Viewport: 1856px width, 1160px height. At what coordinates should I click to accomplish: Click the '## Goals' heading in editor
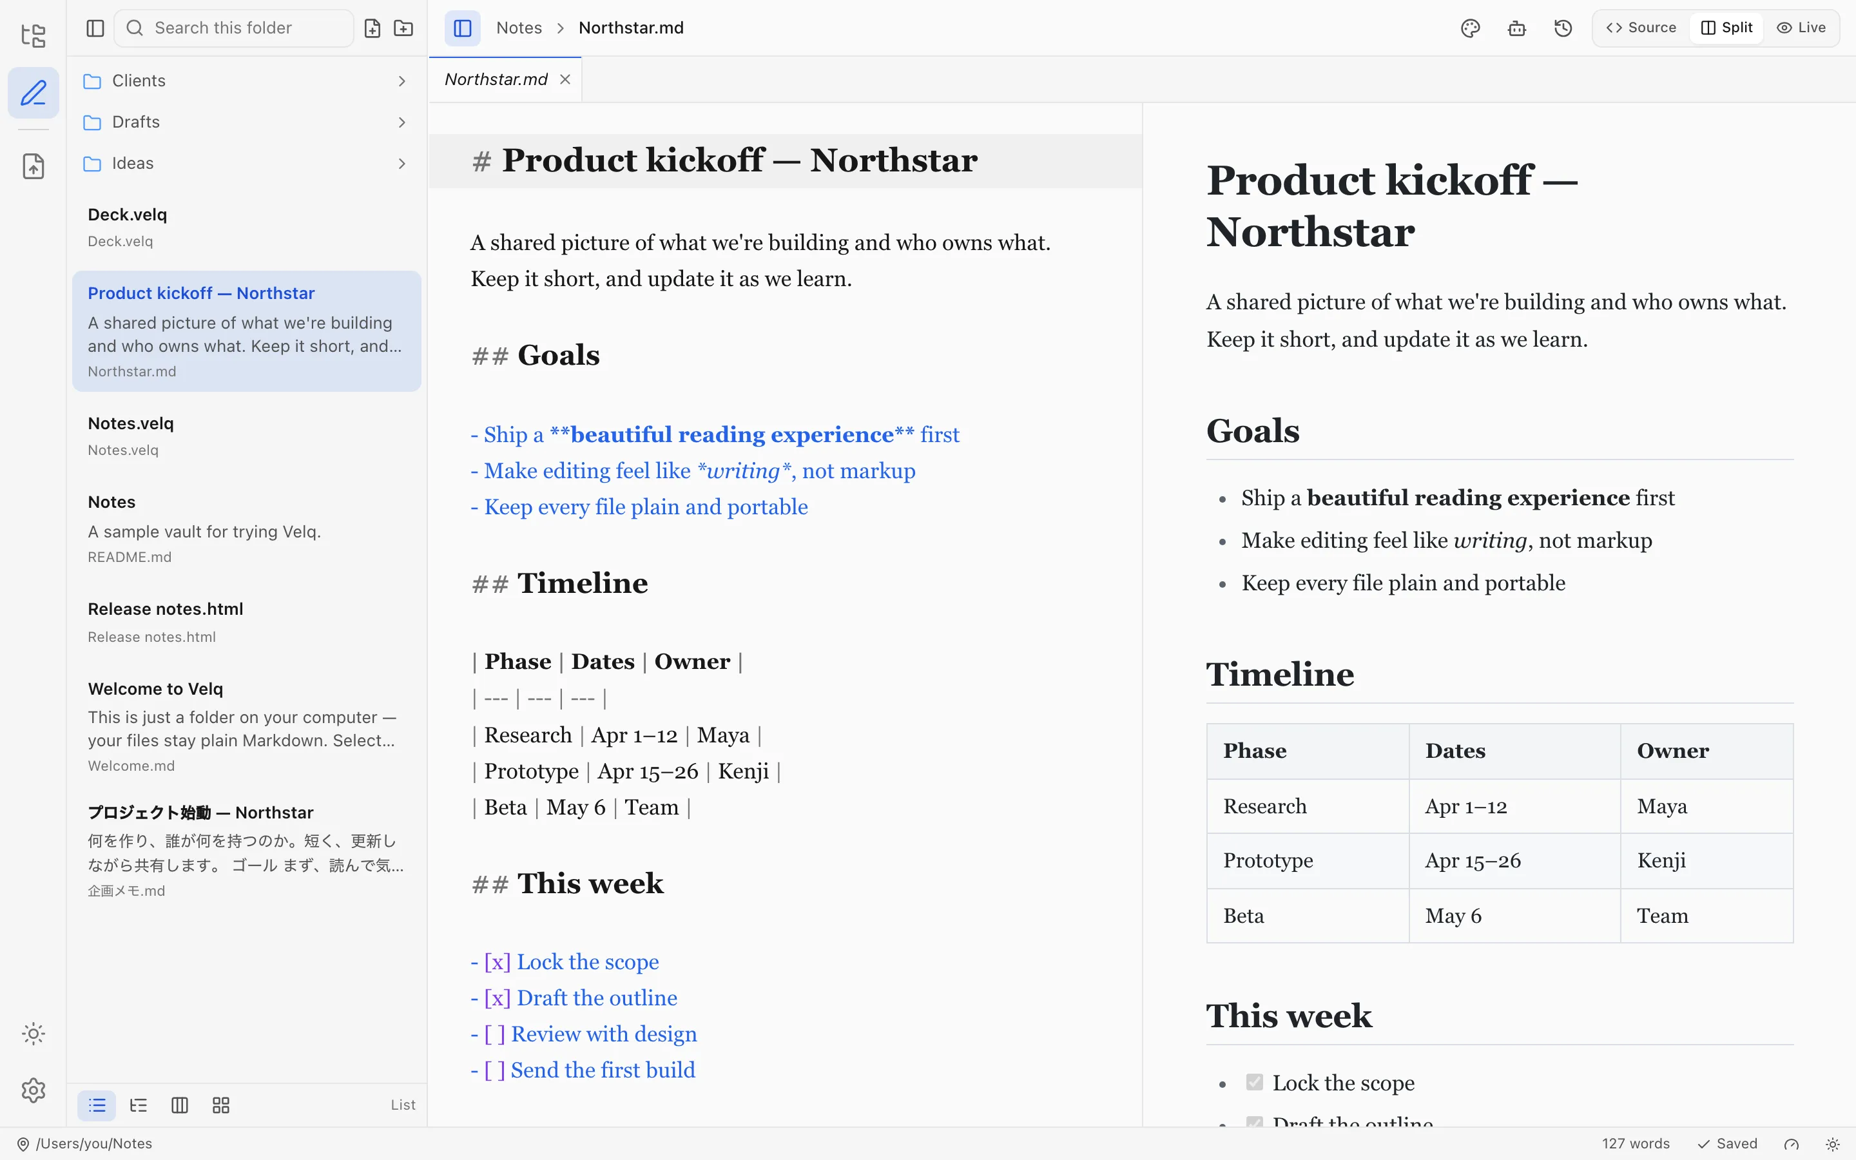pos(536,356)
